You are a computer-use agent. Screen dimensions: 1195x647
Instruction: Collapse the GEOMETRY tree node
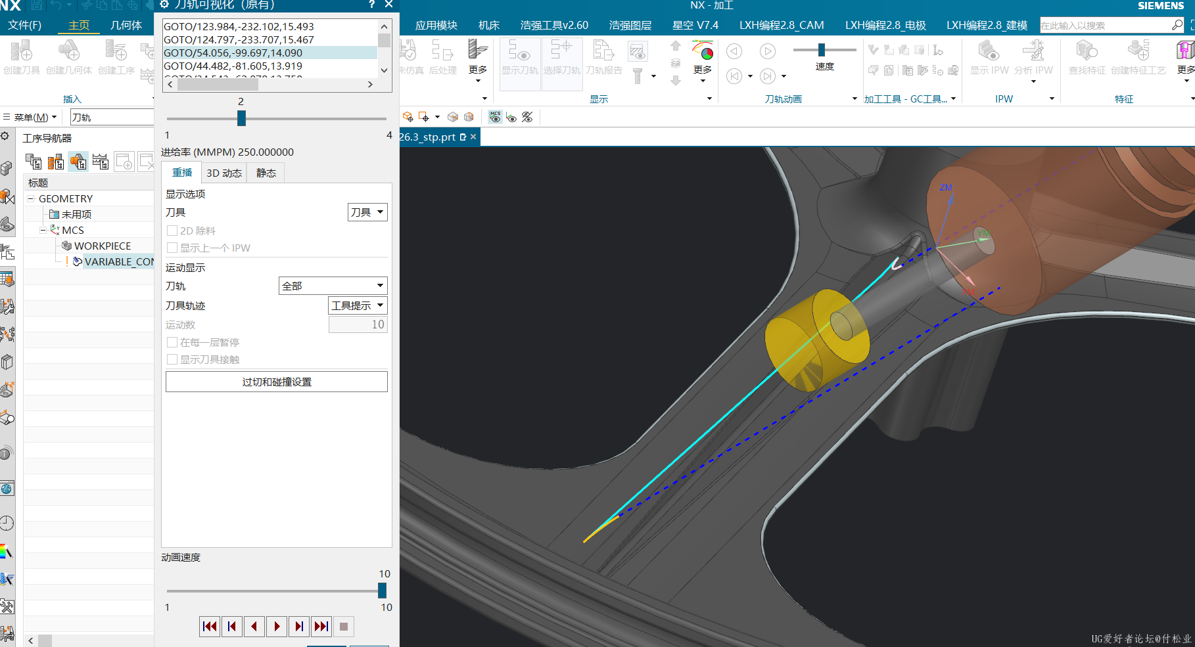click(x=31, y=198)
